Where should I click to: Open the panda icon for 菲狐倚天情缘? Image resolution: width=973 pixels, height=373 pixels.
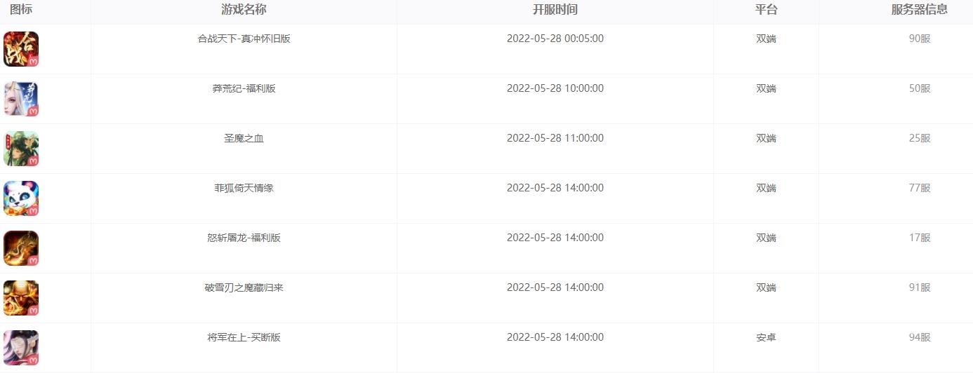tap(21, 198)
